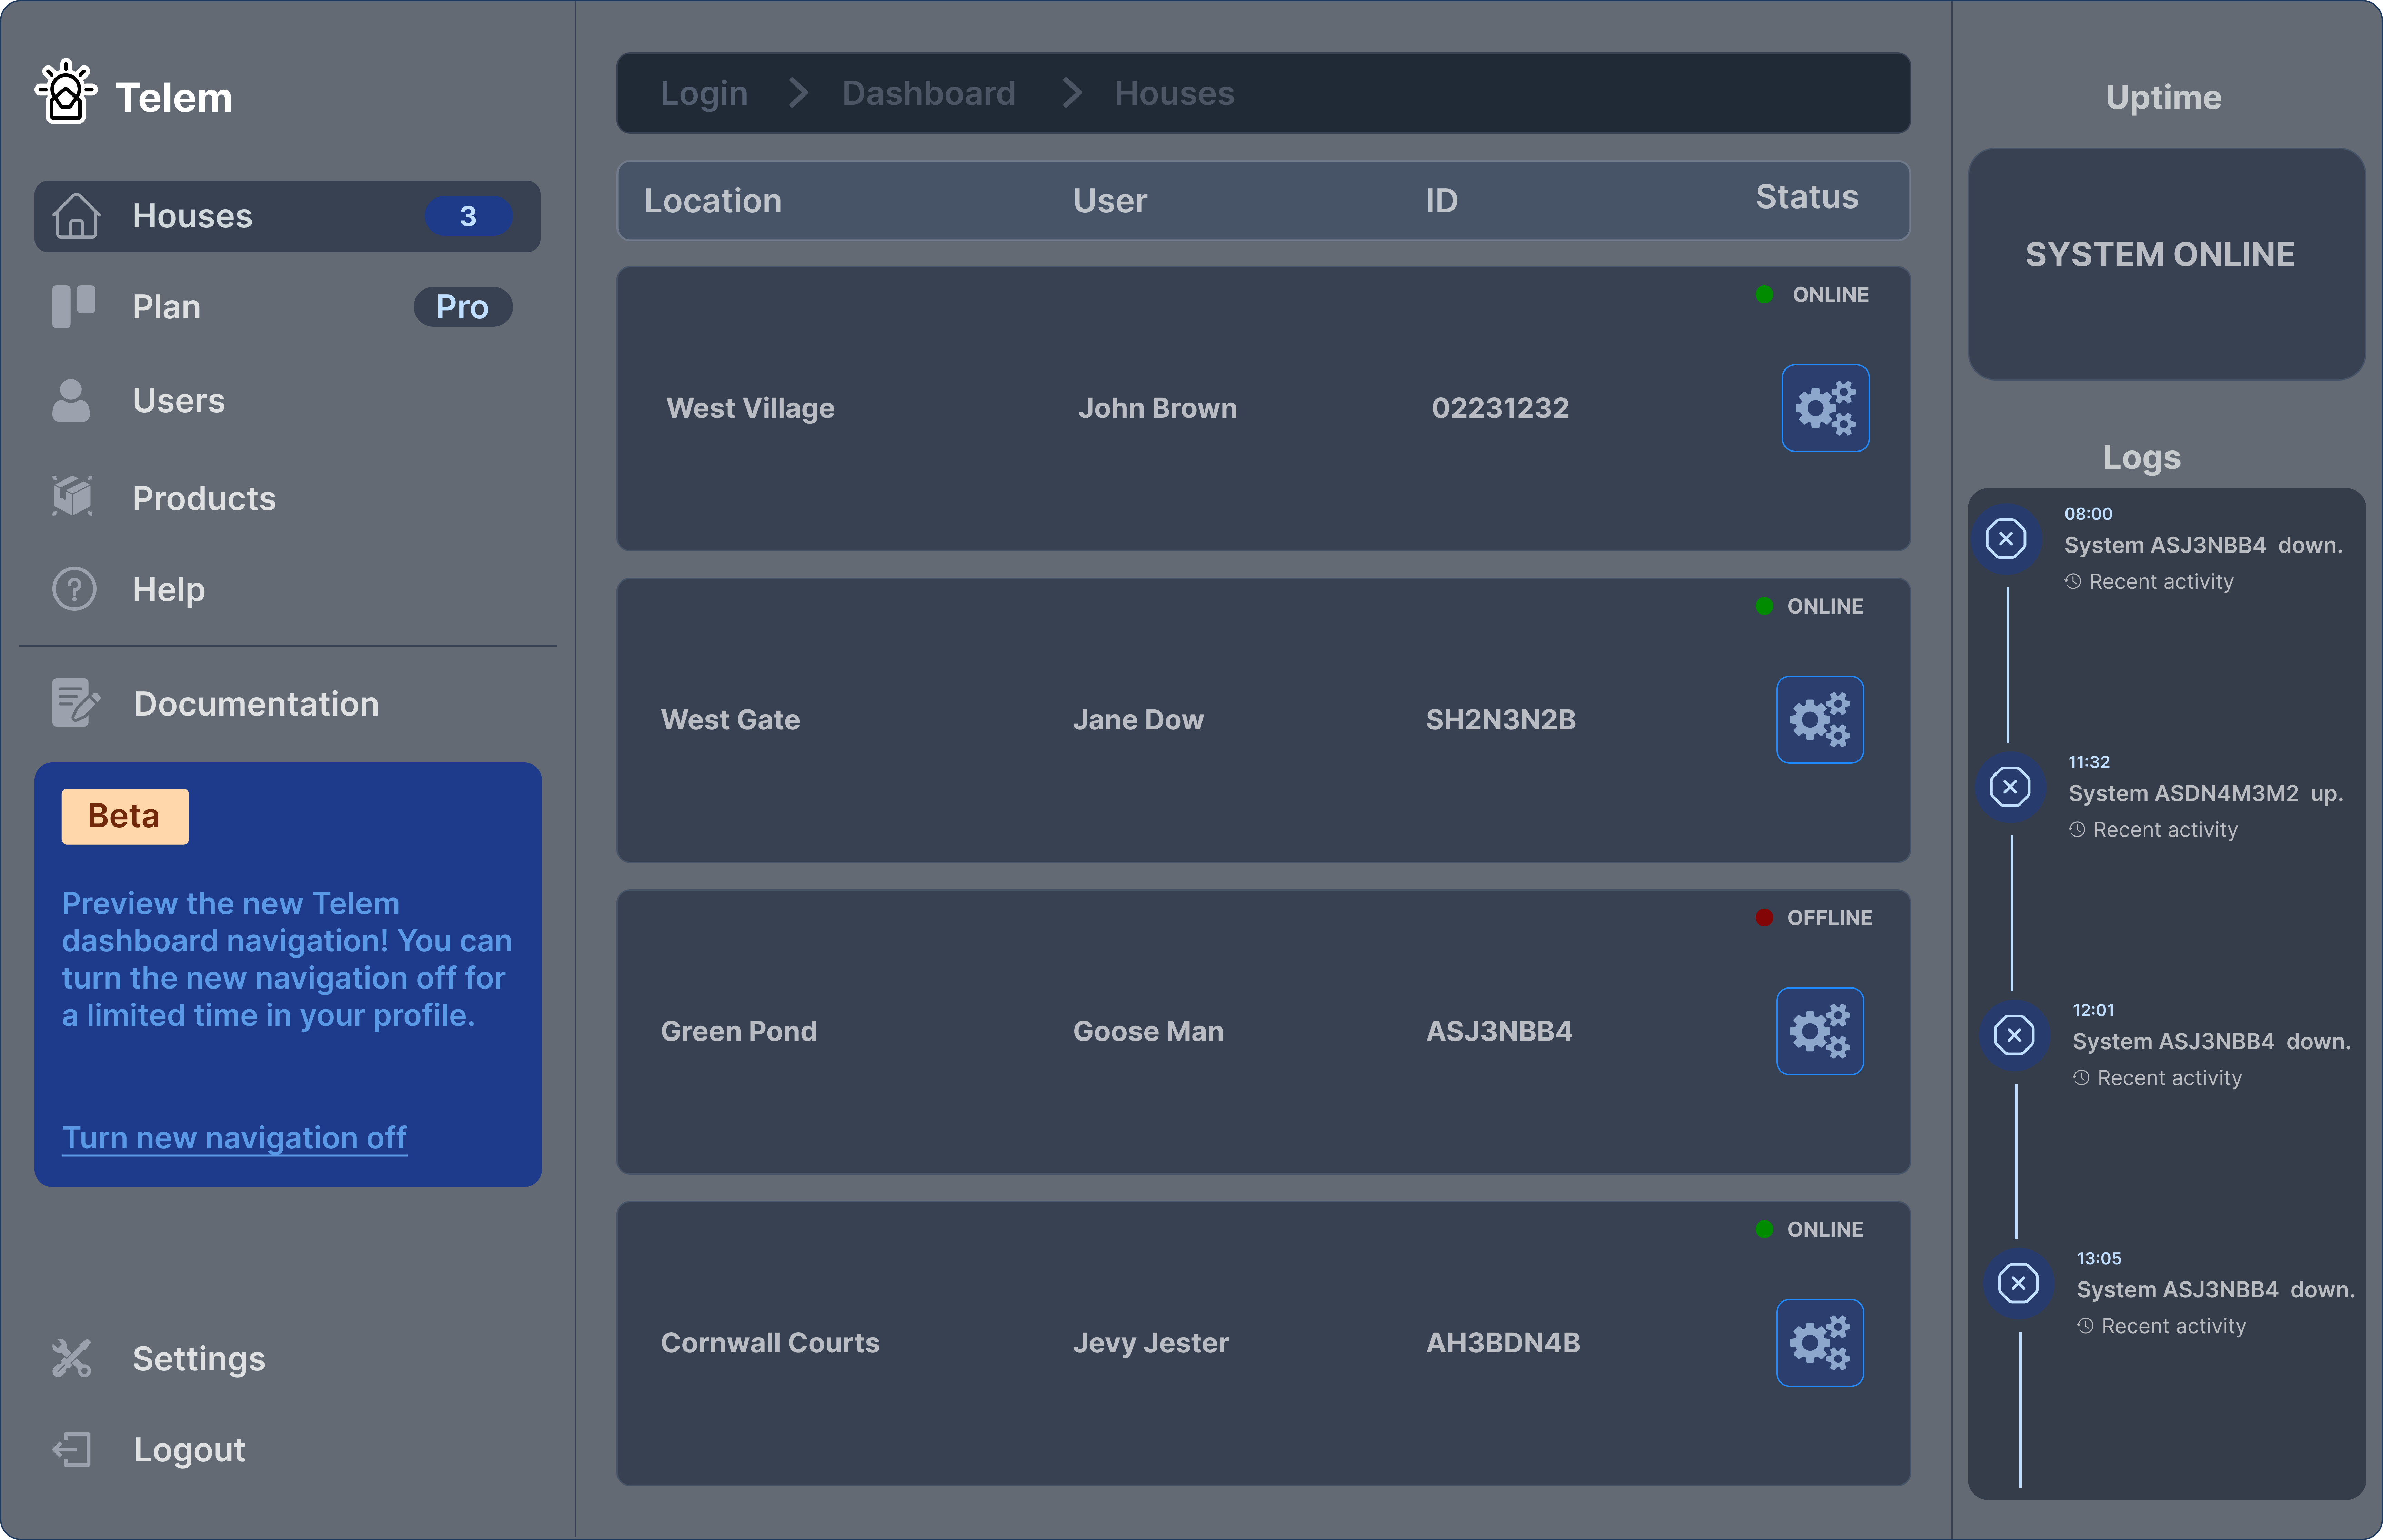This screenshot has height=1540, width=2383.
Task: Click the clock icon under 13:05 log
Action: pos(2085,1326)
